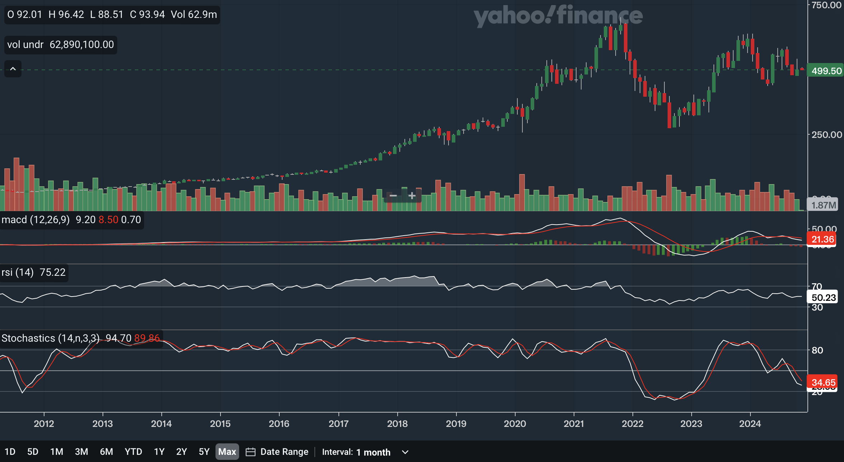The height and width of the screenshot is (462, 844).
Task: Select the 1D range tab
Action: click(10, 452)
